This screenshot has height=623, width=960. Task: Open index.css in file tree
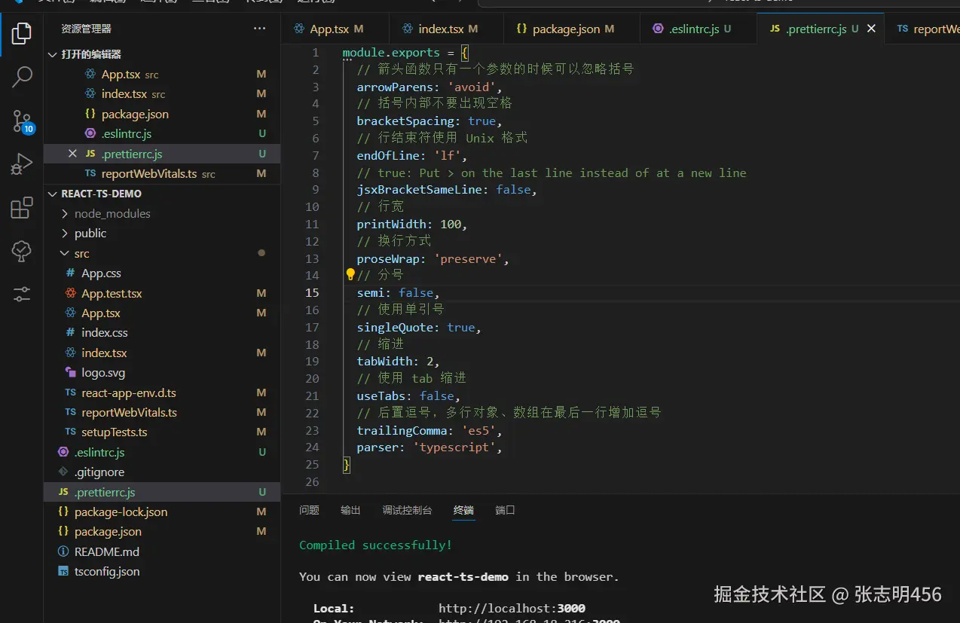[x=162, y=332]
